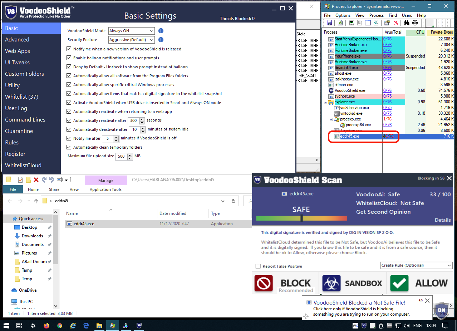
Task: Click the info icon beside VoodooShield Mode
Action: pos(161,31)
